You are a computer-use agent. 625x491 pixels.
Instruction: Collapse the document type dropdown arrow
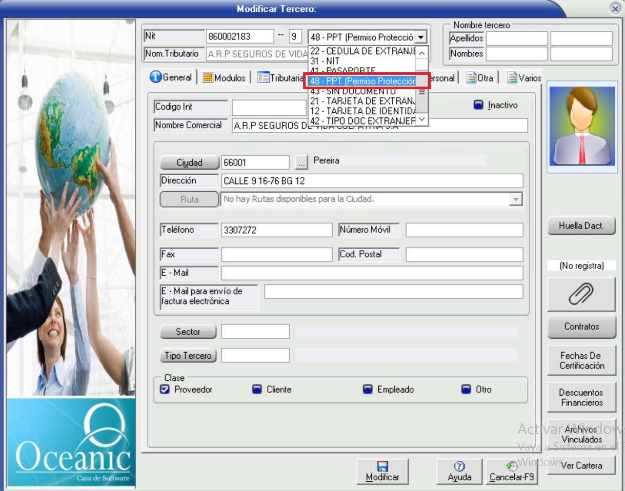420,37
